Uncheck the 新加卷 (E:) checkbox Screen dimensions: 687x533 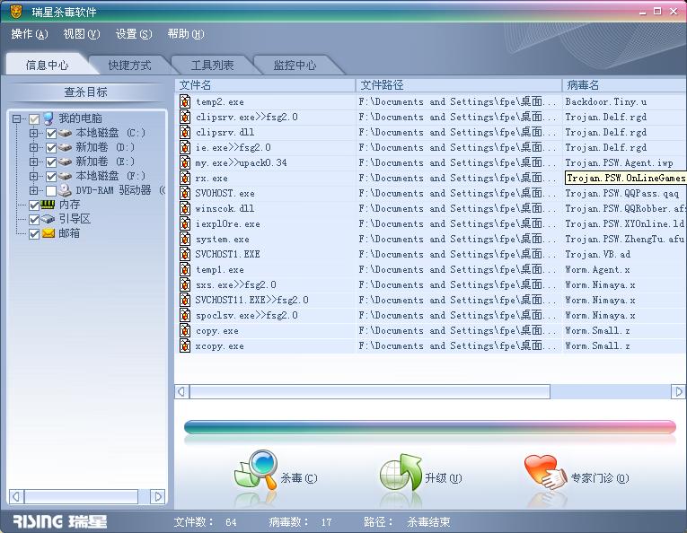(x=51, y=162)
